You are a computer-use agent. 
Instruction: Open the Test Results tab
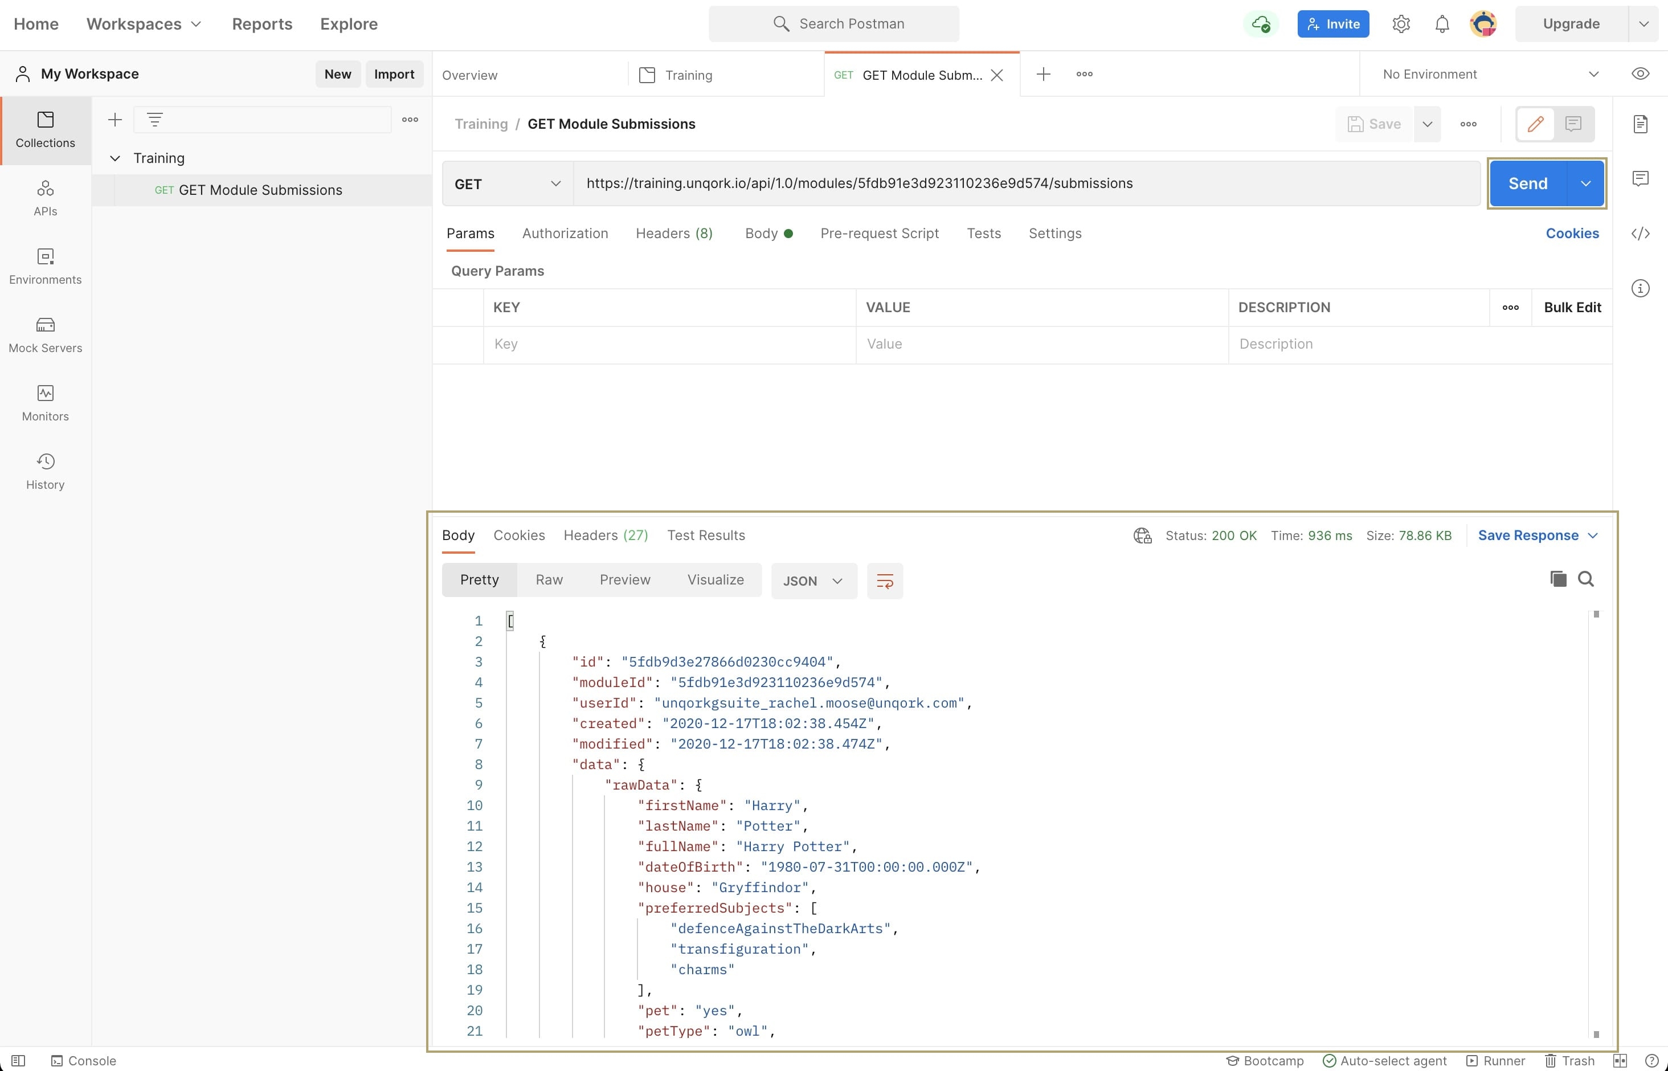point(706,535)
